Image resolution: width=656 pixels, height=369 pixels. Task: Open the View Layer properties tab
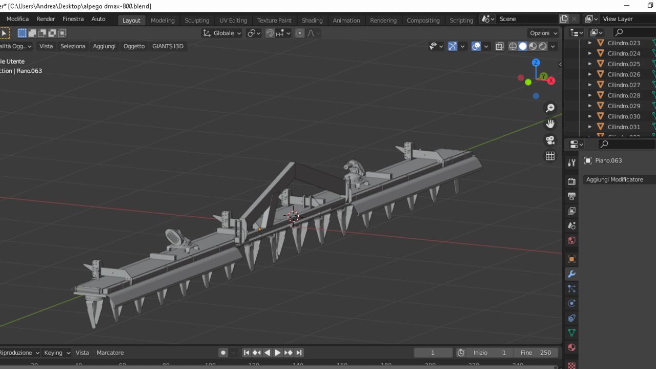571,211
